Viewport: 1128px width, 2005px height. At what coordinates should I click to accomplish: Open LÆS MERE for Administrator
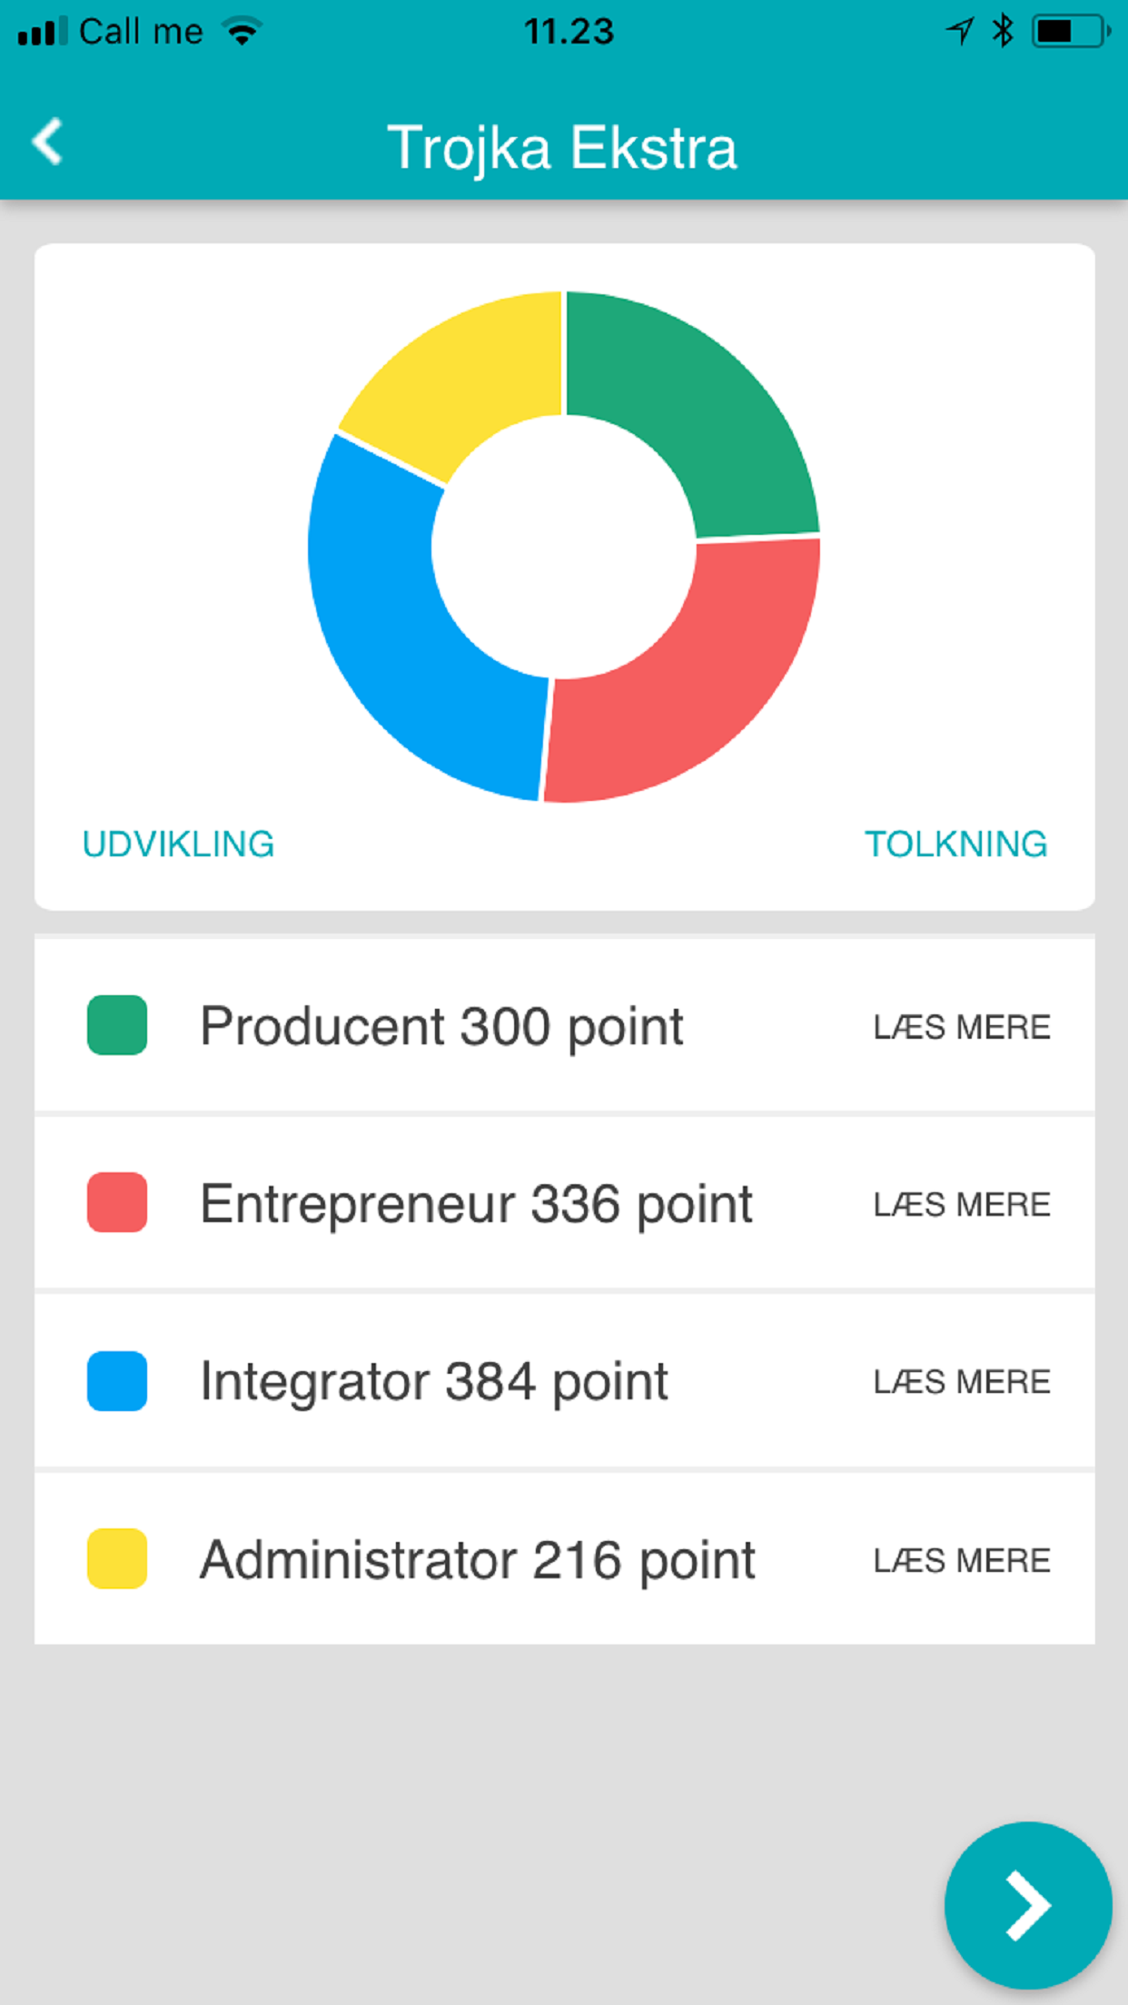tap(961, 1560)
